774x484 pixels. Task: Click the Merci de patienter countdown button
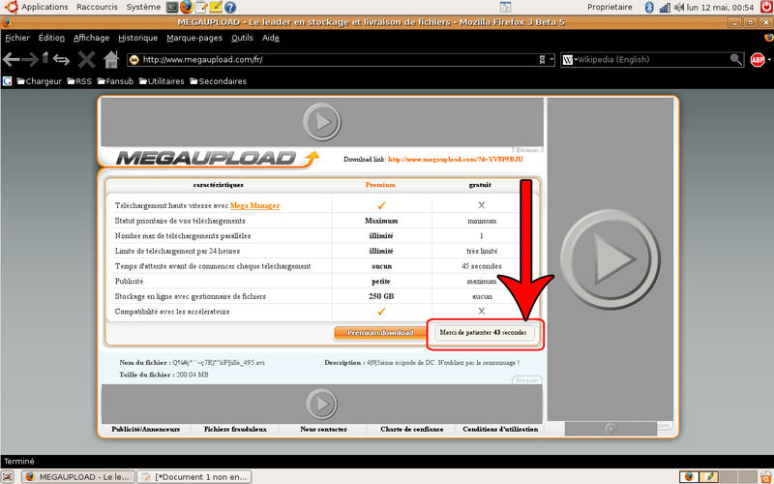484,333
